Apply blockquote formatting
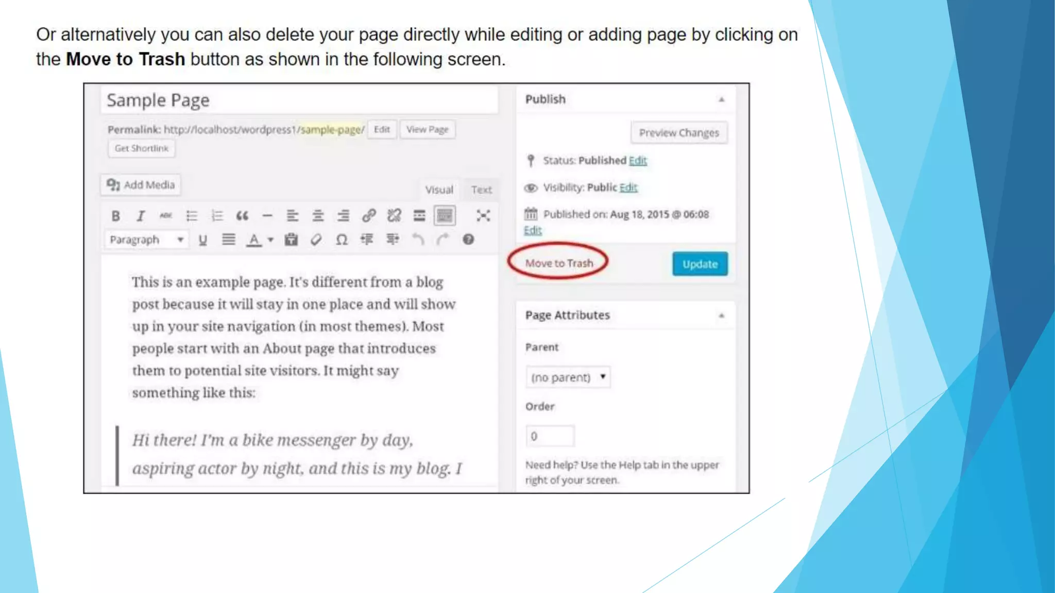Viewport: 1055px width, 593px height. click(242, 216)
